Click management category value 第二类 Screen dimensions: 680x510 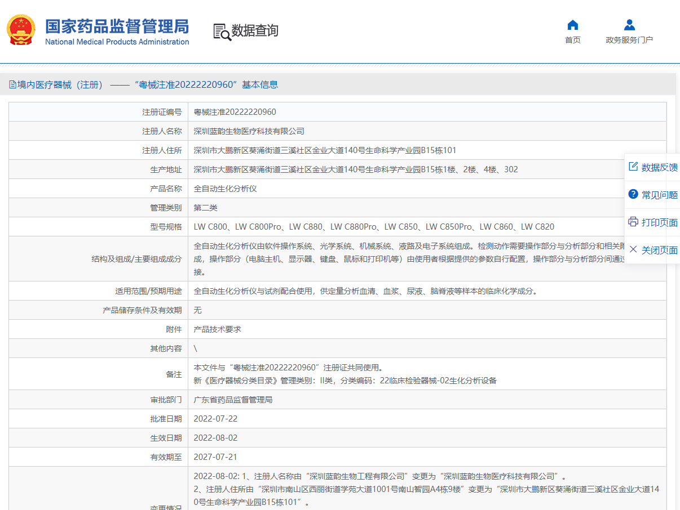pyautogui.click(x=206, y=208)
